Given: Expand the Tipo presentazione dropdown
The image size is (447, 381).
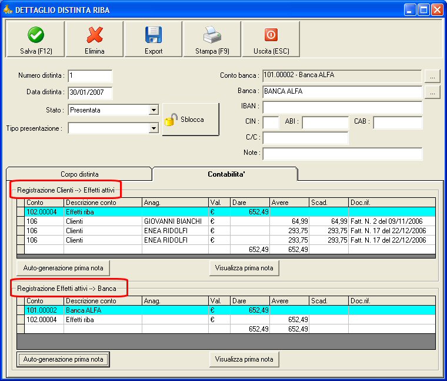Looking at the screenshot, I should click(154, 128).
